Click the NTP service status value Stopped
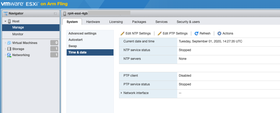 pyautogui.click(x=185, y=50)
